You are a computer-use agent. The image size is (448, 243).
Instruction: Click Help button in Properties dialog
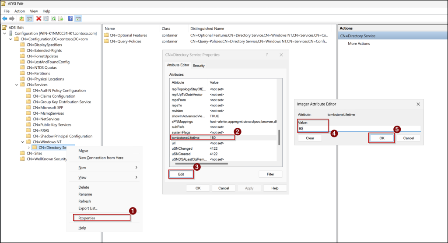275,188
